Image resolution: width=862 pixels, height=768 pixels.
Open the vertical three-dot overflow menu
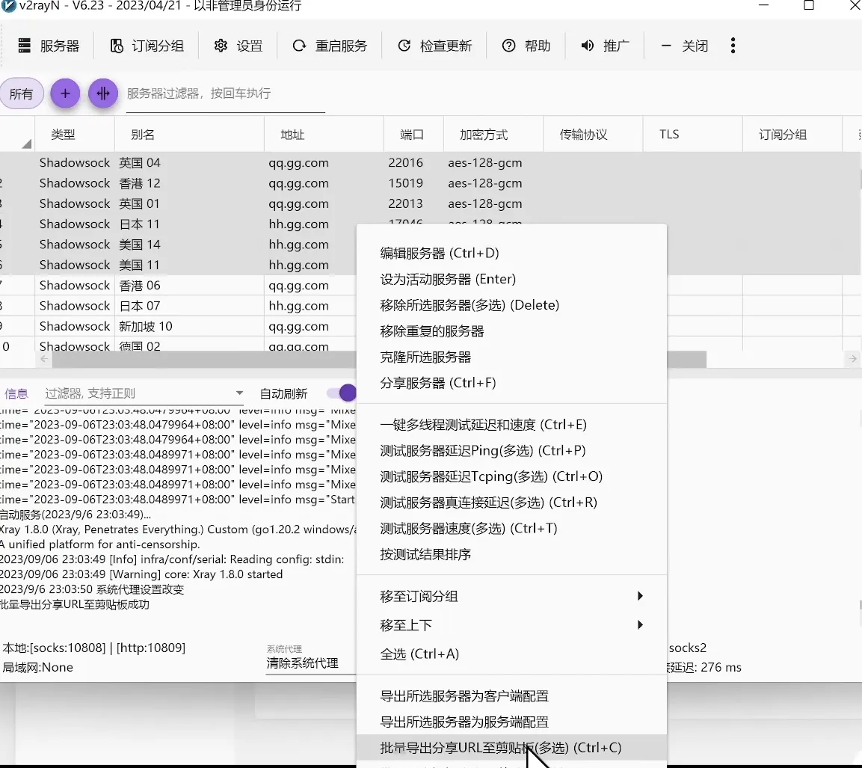click(733, 46)
